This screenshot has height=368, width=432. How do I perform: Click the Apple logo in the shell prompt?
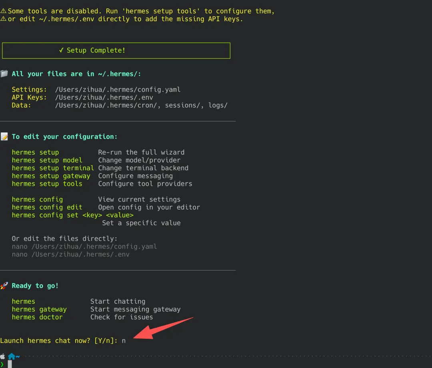[2, 356]
